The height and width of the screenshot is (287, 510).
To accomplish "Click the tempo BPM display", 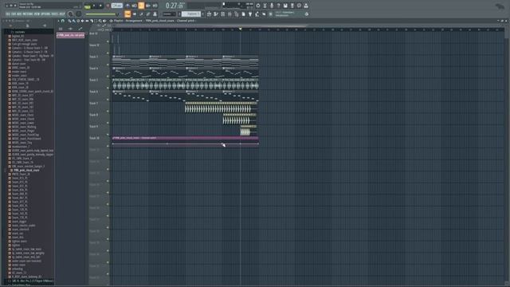I will pyautogui.click(x=117, y=6).
